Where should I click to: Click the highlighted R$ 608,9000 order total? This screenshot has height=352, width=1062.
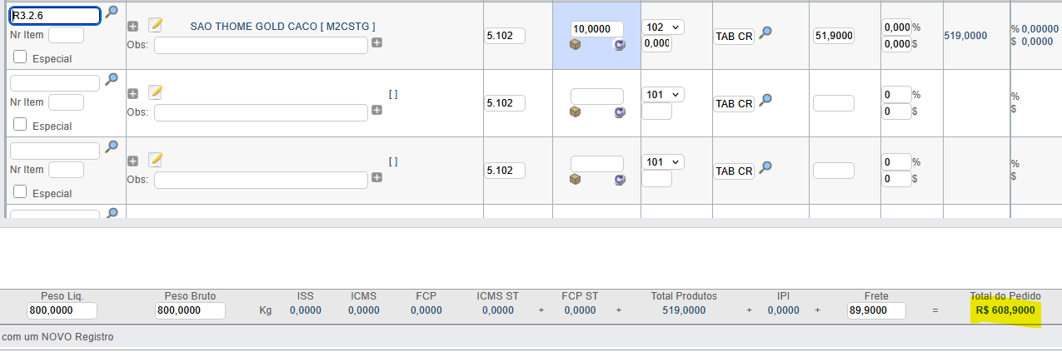[x=1005, y=310]
